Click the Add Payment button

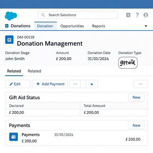(x=50, y=84)
